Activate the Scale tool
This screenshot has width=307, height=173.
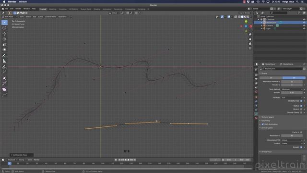[4, 44]
